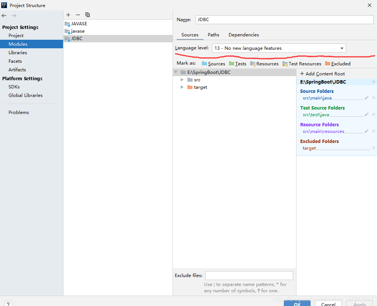
Task: Mark folder as Test Resources
Action: [302, 64]
